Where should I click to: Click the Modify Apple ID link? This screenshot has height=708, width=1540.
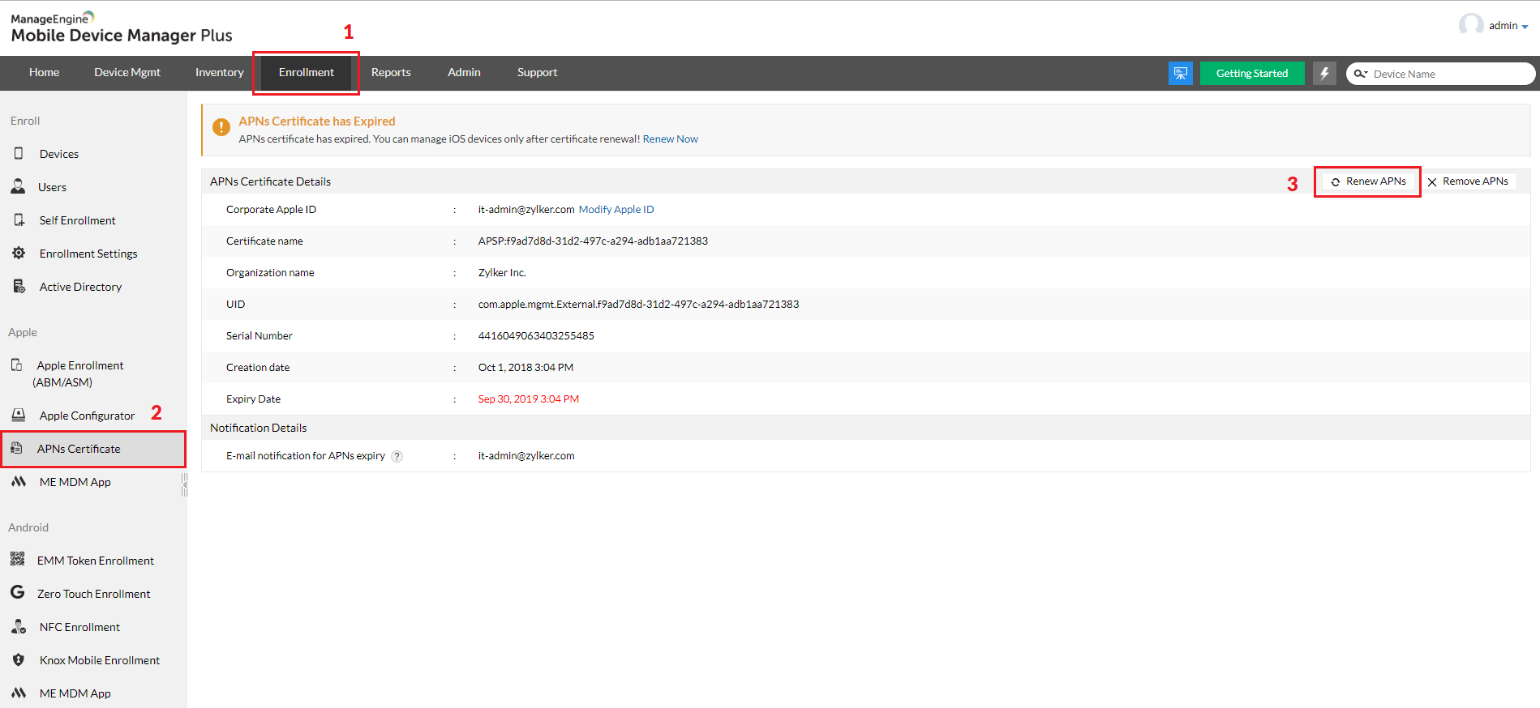point(616,210)
